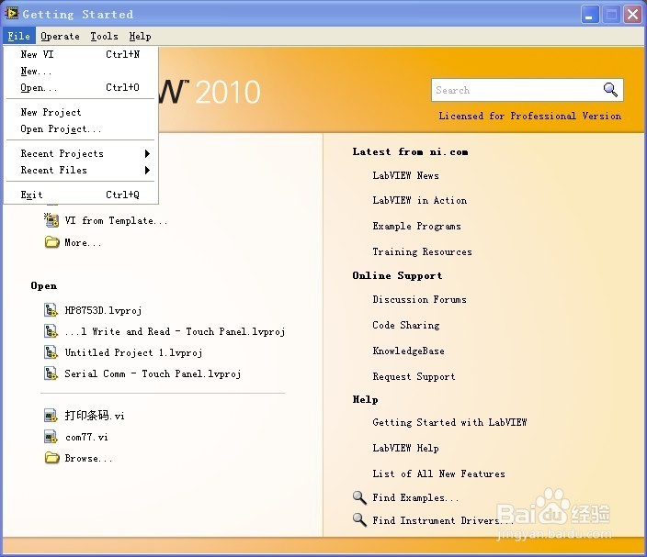Select Open... in the File menu
Viewport: 647px width, 557px height.
81,87
